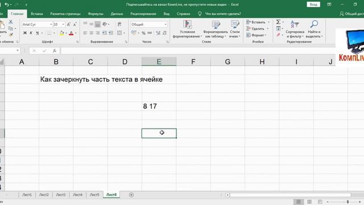Image resolution: width=364 pixels, height=205 pixels.
Task: Click the Format Painter brush icon
Action: pyautogui.click(x=11, y=35)
